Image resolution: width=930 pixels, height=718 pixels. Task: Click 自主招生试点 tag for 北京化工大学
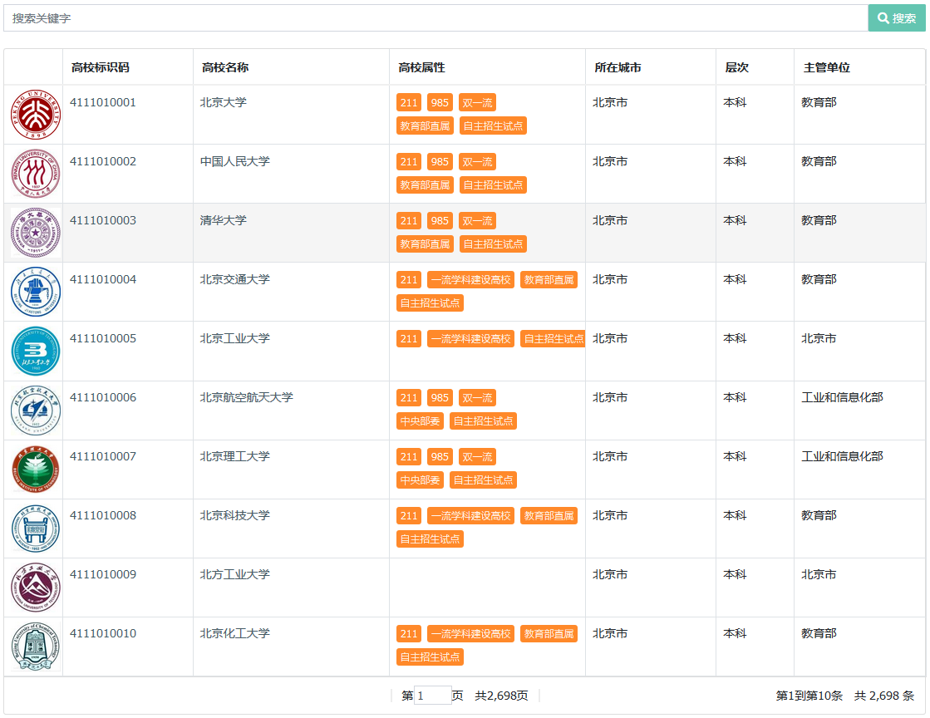430,657
